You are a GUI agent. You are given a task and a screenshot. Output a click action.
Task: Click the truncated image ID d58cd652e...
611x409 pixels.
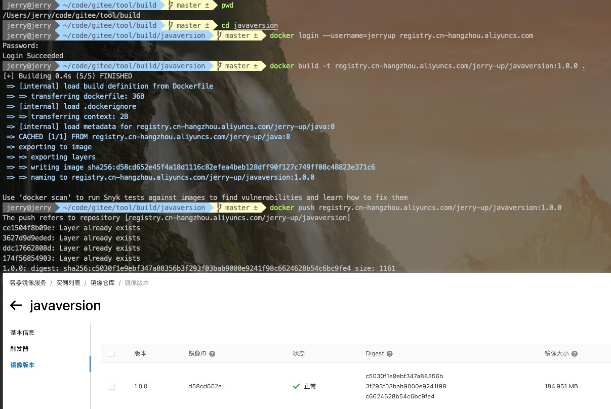click(x=208, y=386)
